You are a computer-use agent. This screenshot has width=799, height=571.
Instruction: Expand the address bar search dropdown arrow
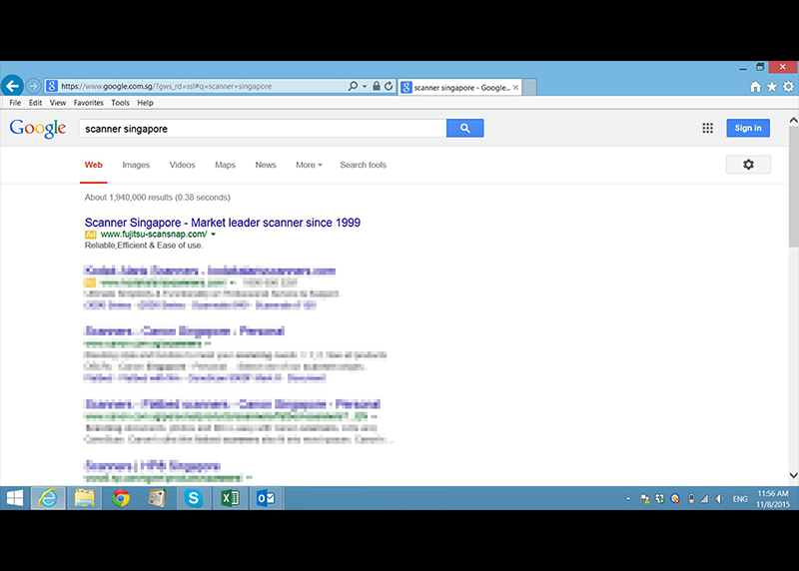365,87
